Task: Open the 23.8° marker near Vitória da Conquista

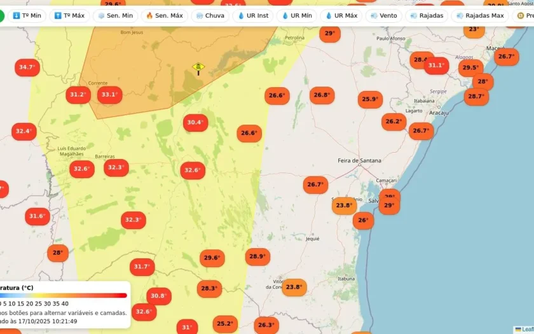Action: point(294,287)
